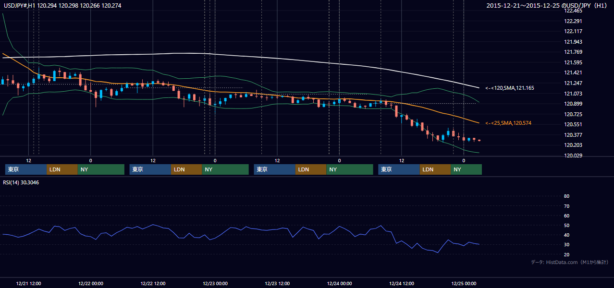Pick the 121.769 price axis value
The width and height of the screenshot is (614, 288).
(x=573, y=52)
